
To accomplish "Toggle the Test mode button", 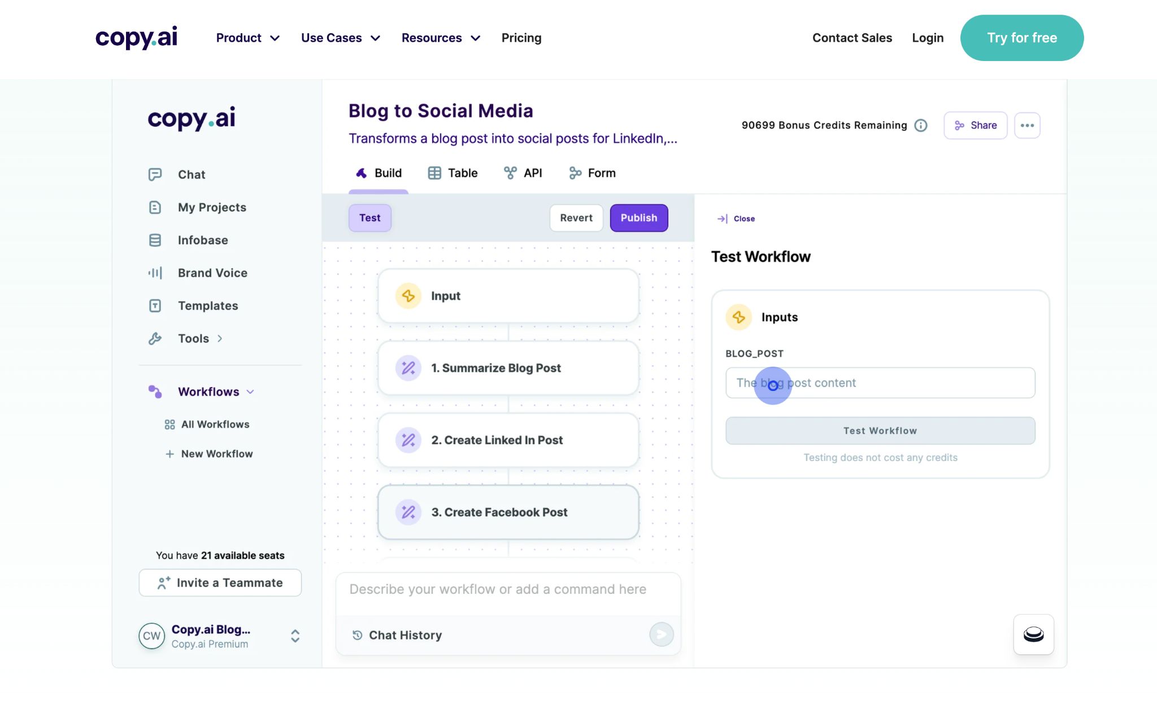I will coord(369,218).
